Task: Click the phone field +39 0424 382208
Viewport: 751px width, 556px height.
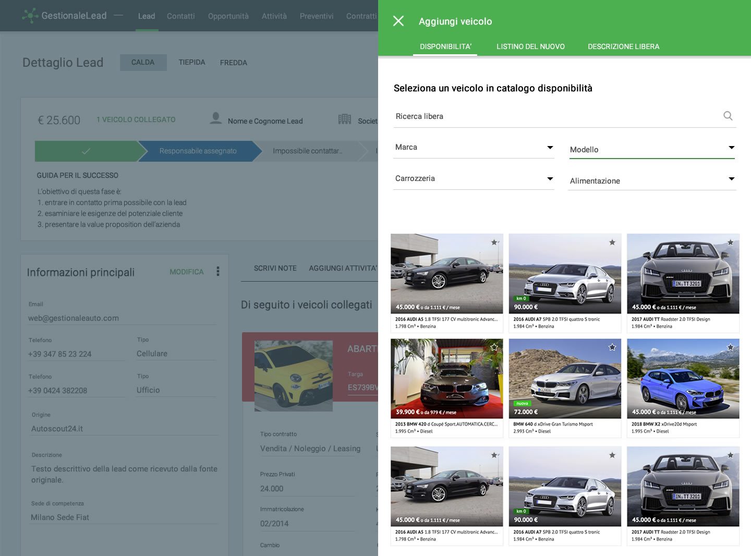Action: click(76, 391)
